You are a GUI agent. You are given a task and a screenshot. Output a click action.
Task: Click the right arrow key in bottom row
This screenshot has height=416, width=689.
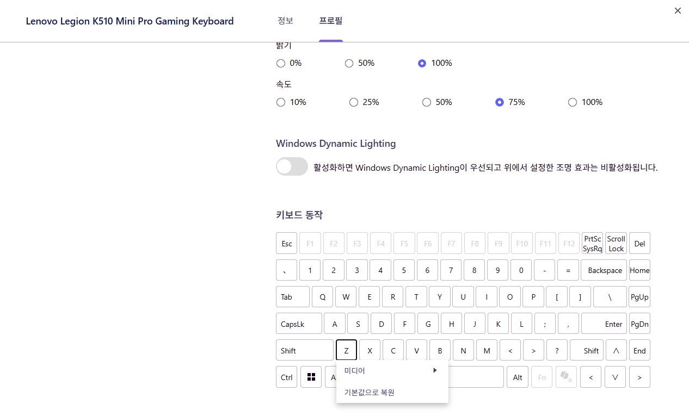click(639, 377)
